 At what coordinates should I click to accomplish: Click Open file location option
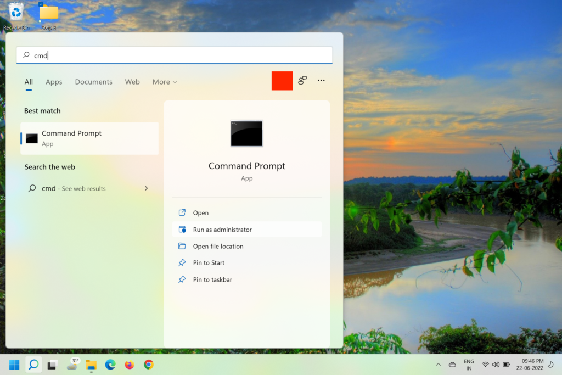[x=218, y=246]
